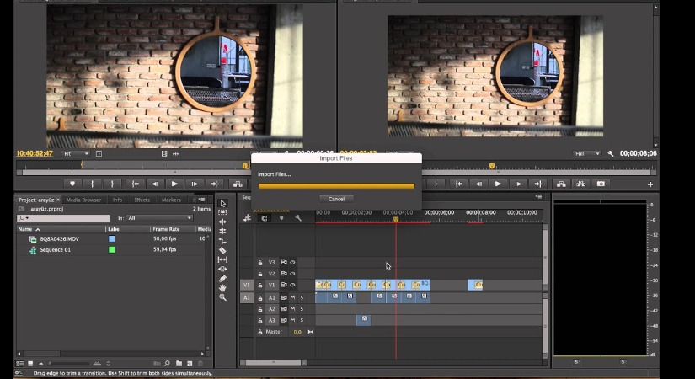Select the Pen tool

tap(222, 279)
